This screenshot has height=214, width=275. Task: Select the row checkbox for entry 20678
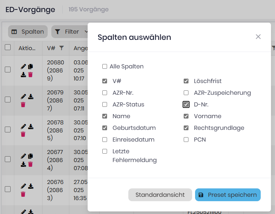point(8,129)
